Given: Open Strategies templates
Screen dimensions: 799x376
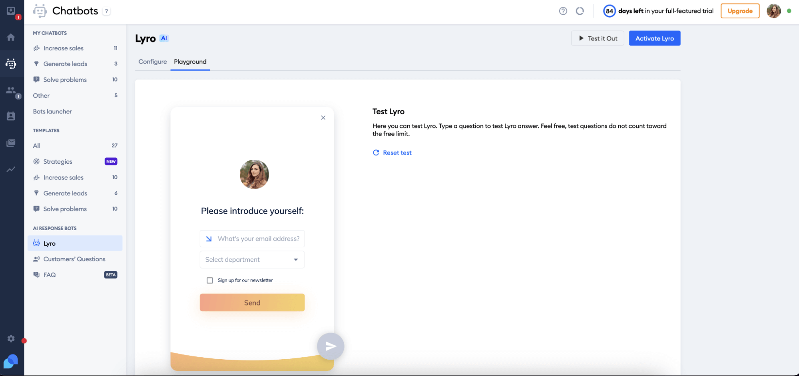Looking at the screenshot, I should point(75,161).
